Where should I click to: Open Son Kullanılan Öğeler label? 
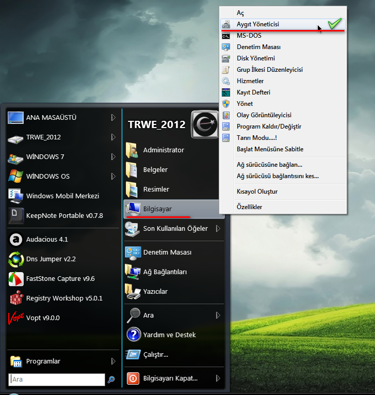[x=175, y=229]
